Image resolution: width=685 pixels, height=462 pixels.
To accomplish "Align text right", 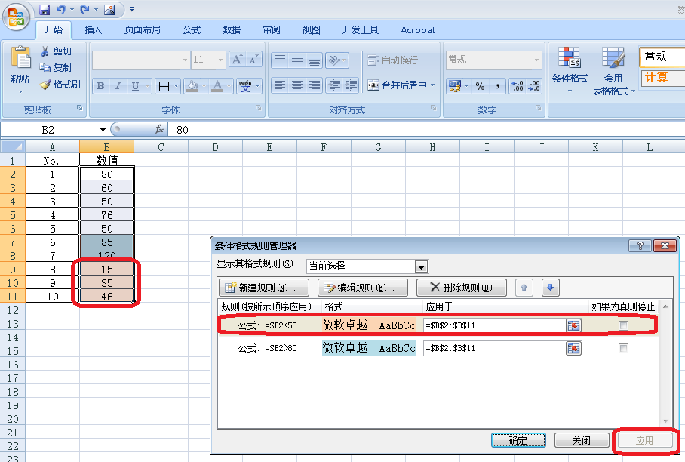I will click(x=314, y=85).
